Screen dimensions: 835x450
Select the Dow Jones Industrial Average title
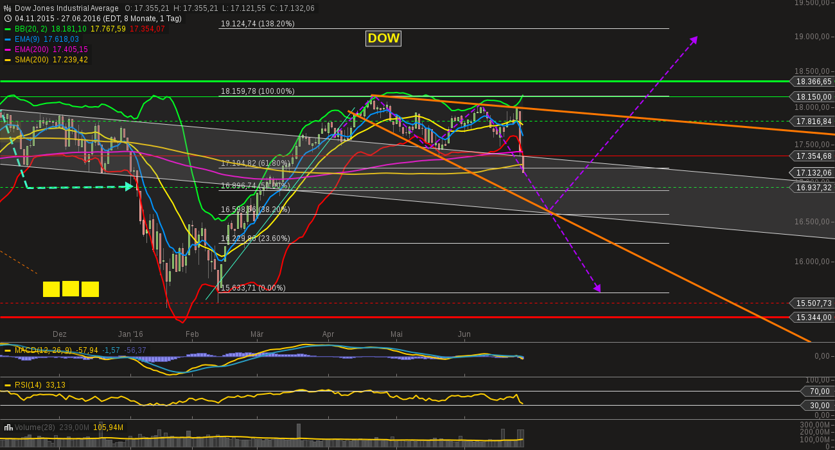[x=66, y=8]
